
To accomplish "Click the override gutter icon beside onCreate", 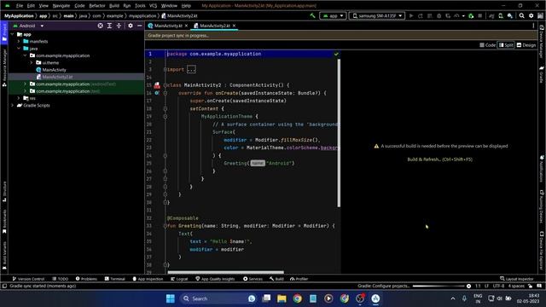I will tap(157, 93).
